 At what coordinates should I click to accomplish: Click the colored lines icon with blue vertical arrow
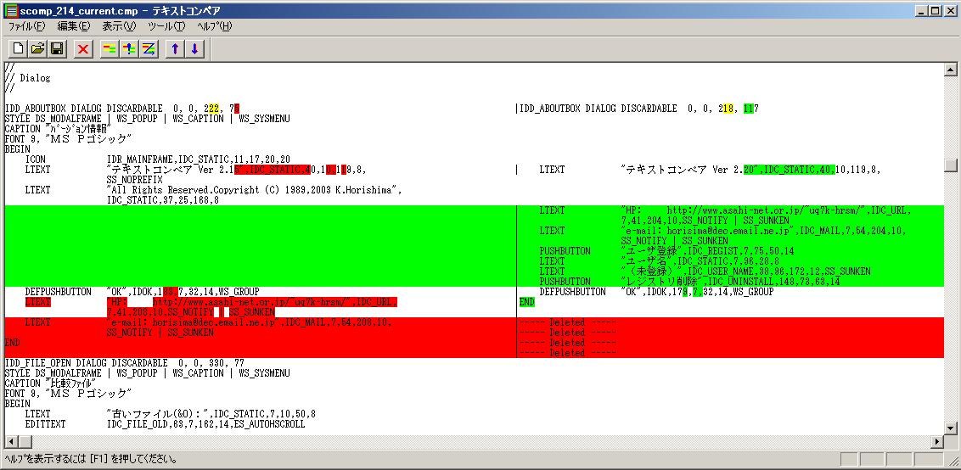pos(129,48)
